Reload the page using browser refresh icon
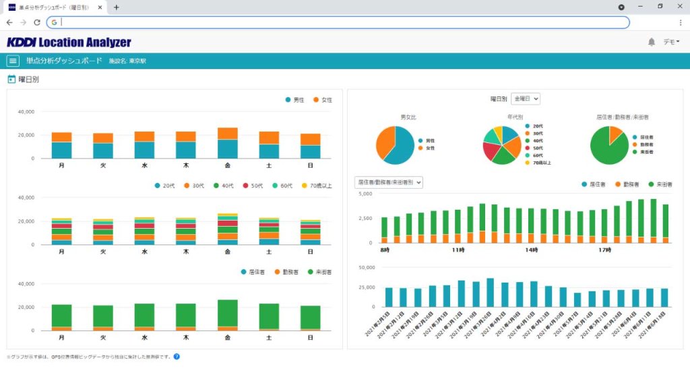Image resolution: width=690 pixels, height=371 pixels. click(x=36, y=22)
